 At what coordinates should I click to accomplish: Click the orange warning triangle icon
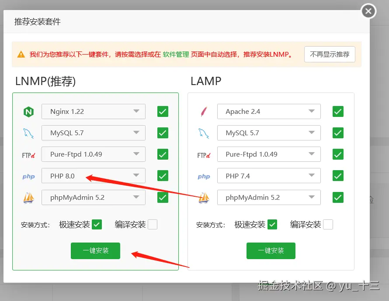(21, 54)
